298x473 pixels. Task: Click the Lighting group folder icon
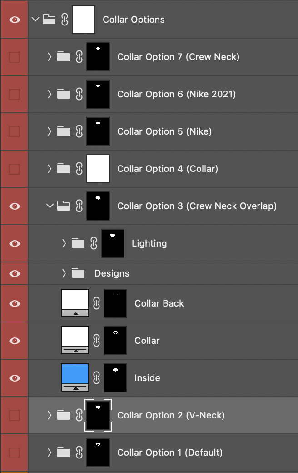[78, 243]
